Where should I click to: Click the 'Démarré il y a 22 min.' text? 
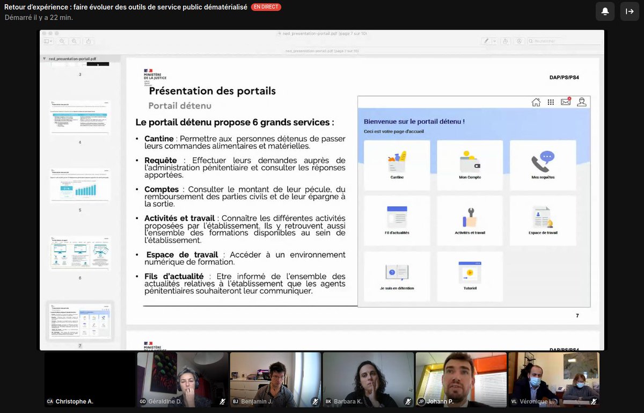coord(39,18)
